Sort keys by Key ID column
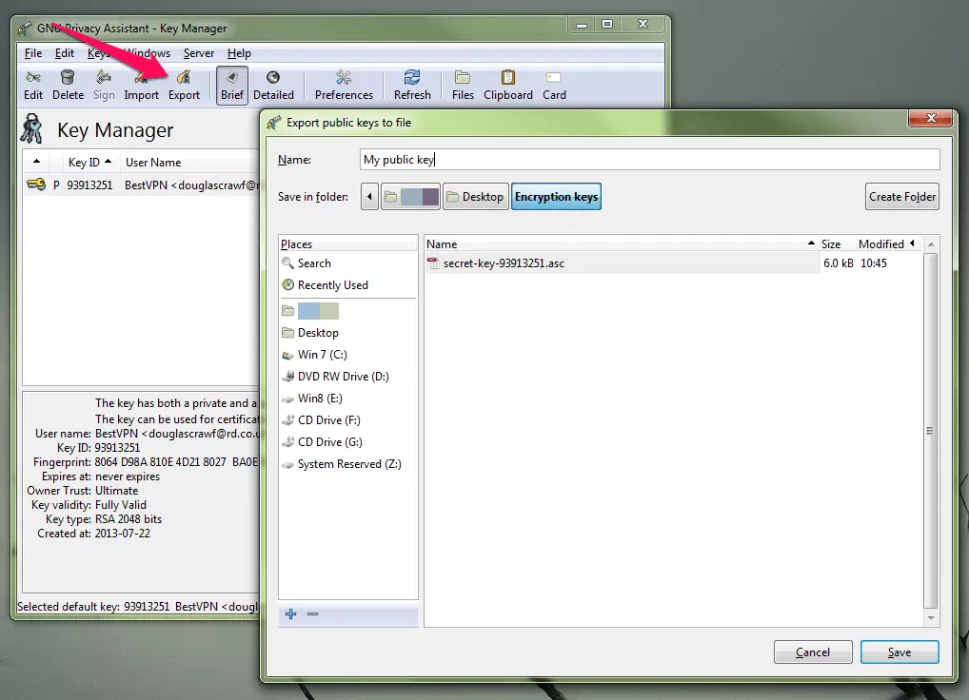 89,163
